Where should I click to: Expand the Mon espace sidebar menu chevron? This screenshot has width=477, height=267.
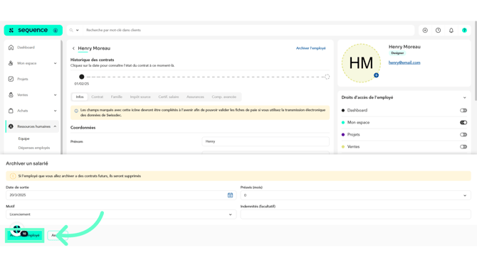[55, 63]
